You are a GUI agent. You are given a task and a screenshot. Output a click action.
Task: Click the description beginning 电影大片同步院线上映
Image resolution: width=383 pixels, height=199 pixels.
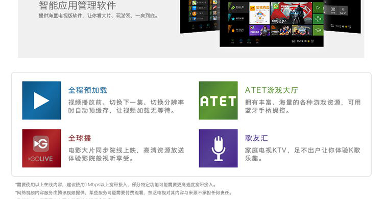click(x=126, y=154)
